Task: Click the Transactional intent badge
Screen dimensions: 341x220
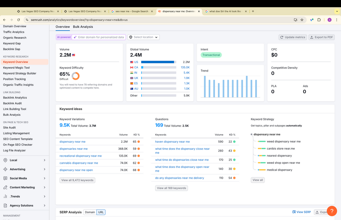Action: click(x=211, y=55)
